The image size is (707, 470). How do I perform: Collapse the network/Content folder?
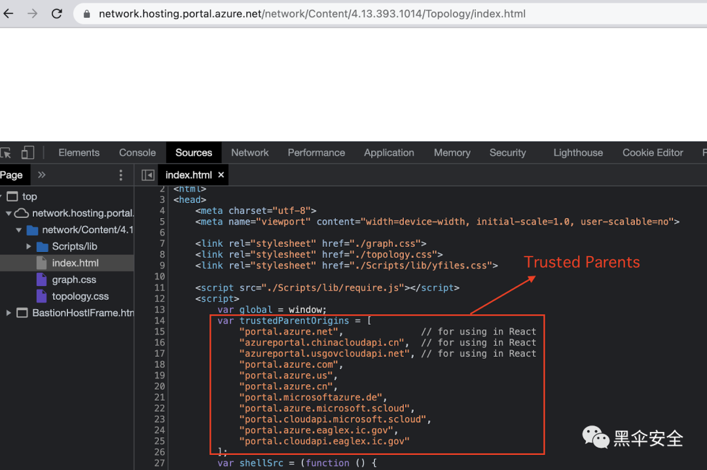18,230
